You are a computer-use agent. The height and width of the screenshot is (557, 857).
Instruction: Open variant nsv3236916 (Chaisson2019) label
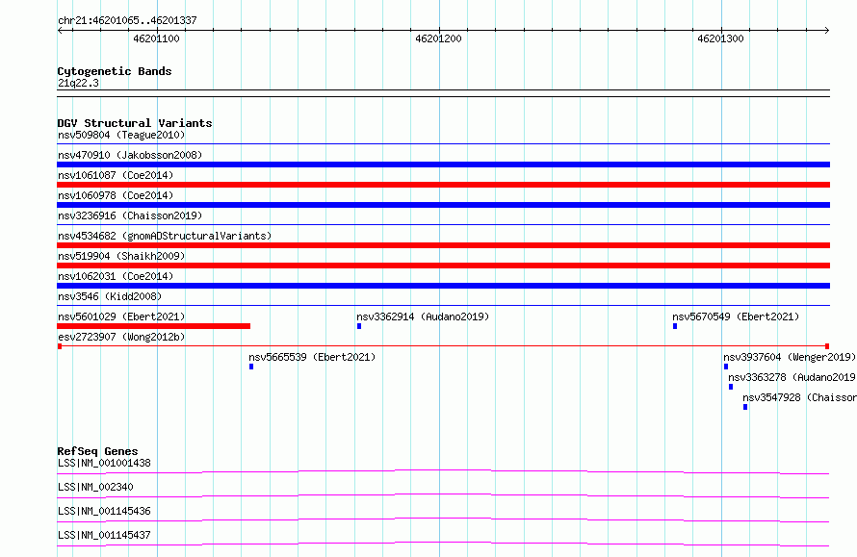point(130,215)
